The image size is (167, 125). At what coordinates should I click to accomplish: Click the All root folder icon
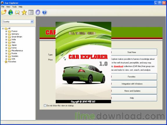(6, 28)
